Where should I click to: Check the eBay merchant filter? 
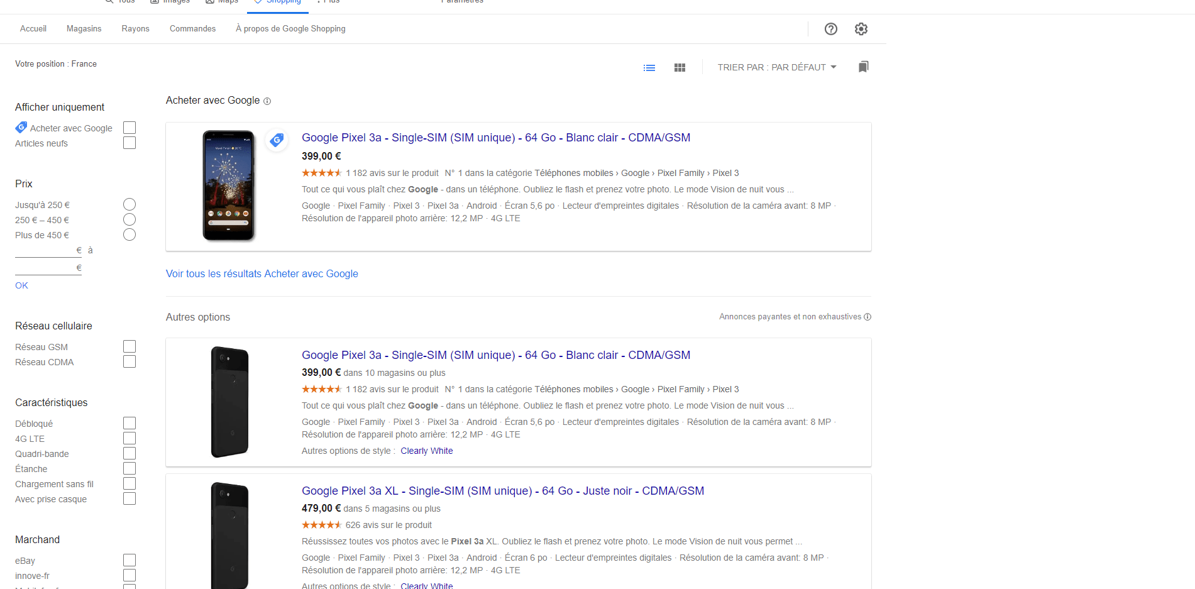129,560
